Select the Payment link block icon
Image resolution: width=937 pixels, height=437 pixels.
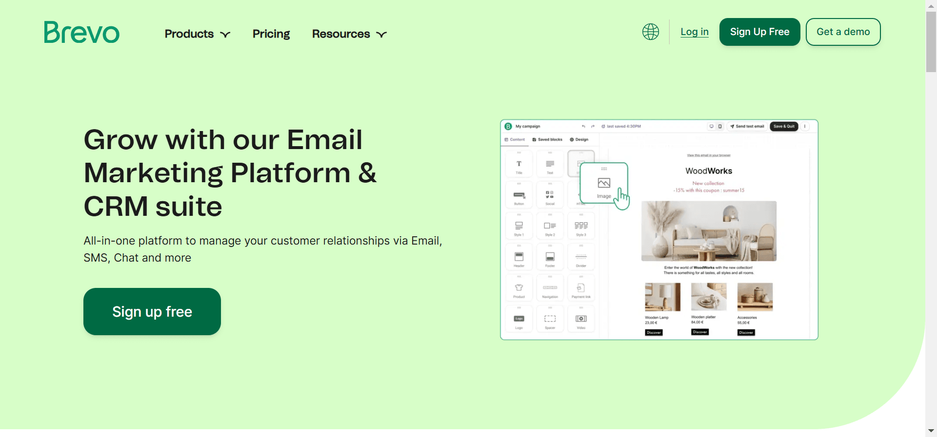pos(581,288)
